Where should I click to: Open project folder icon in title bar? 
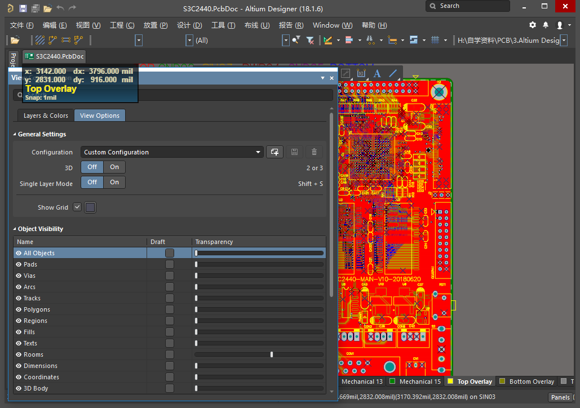point(48,8)
